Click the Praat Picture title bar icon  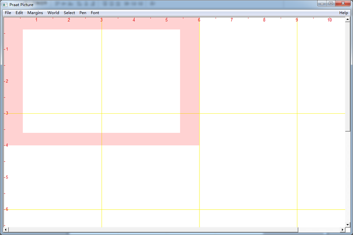point(5,4)
